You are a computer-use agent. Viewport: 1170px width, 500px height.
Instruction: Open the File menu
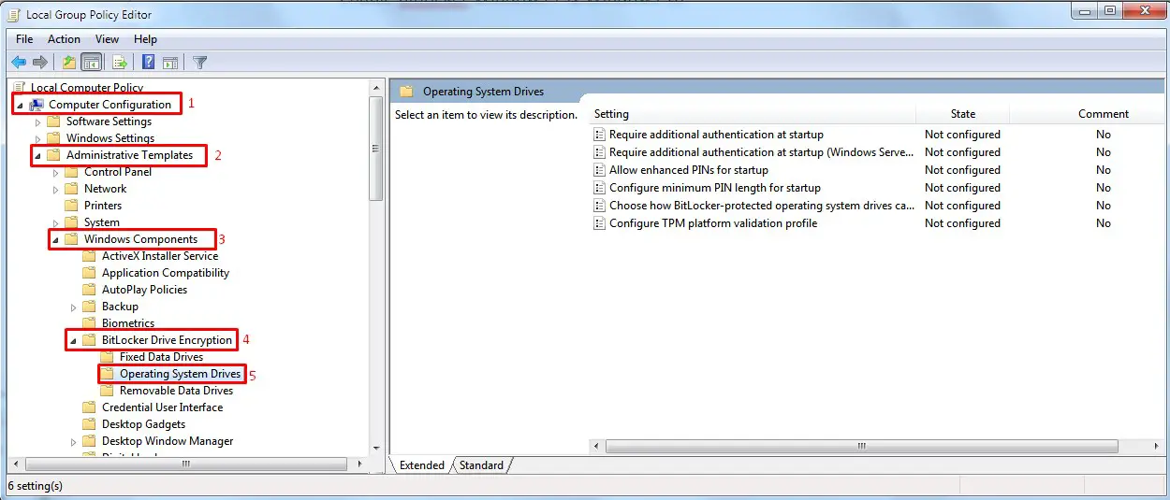[x=24, y=39]
